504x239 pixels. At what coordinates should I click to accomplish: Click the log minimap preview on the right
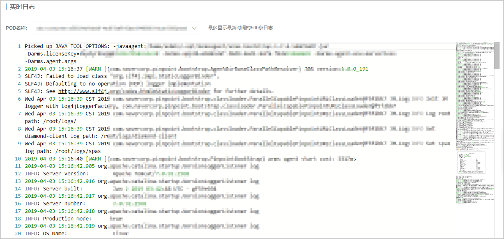point(475,123)
